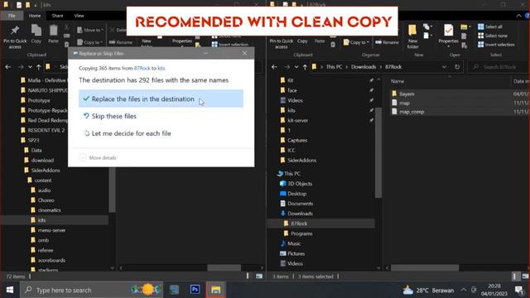Click Rename in right window ribbon
The height and width of the screenshot is (298, 530).
point(387,42)
